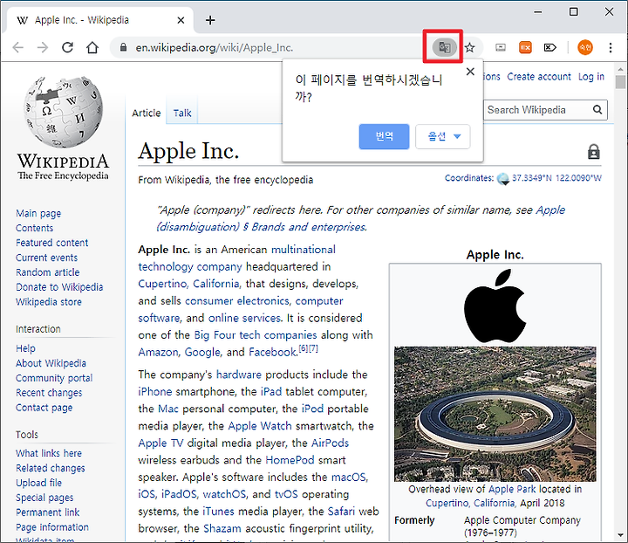The image size is (628, 543).
Task: Click the blue 번역 translate button
Action: (384, 137)
